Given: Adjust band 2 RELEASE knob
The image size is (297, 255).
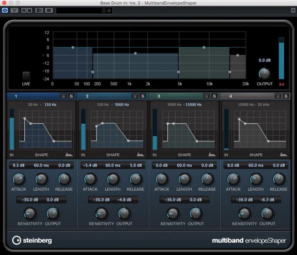Looking at the screenshot, I should click(x=136, y=179).
